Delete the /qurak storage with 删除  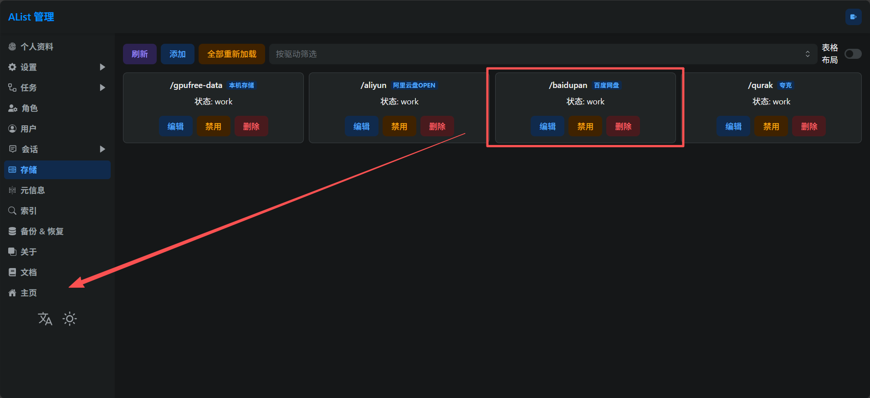point(809,126)
